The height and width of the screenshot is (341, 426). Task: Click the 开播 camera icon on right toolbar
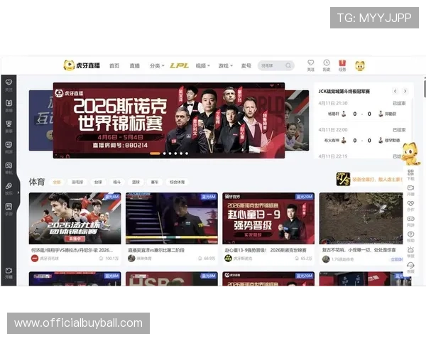click(410, 188)
